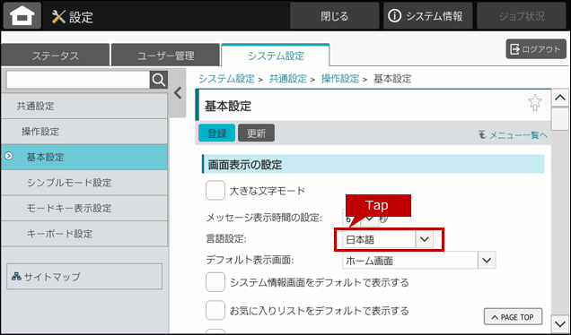The image size is (571, 335).
Task: Switch to ステータス tab
Action: pos(55,56)
